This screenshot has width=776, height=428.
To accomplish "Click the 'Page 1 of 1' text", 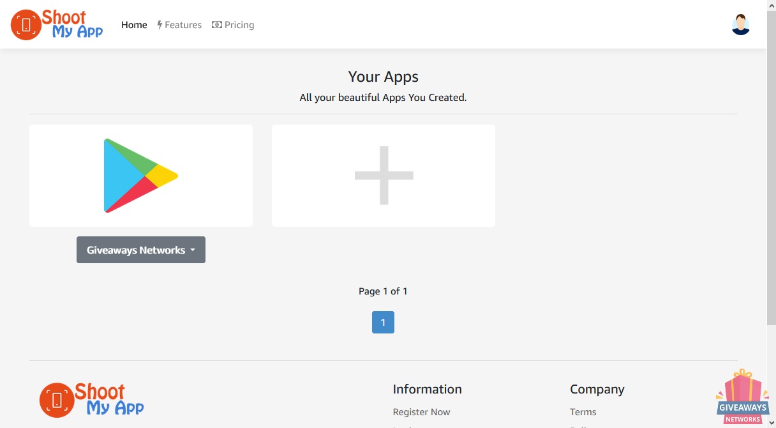I will [383, 291].
